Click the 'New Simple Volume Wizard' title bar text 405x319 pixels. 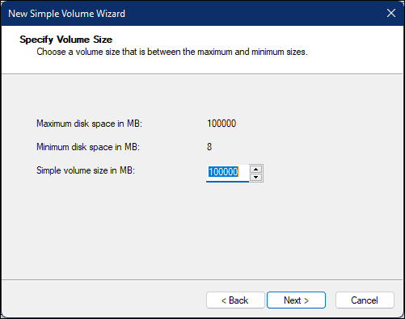click(x=67, y=14)
